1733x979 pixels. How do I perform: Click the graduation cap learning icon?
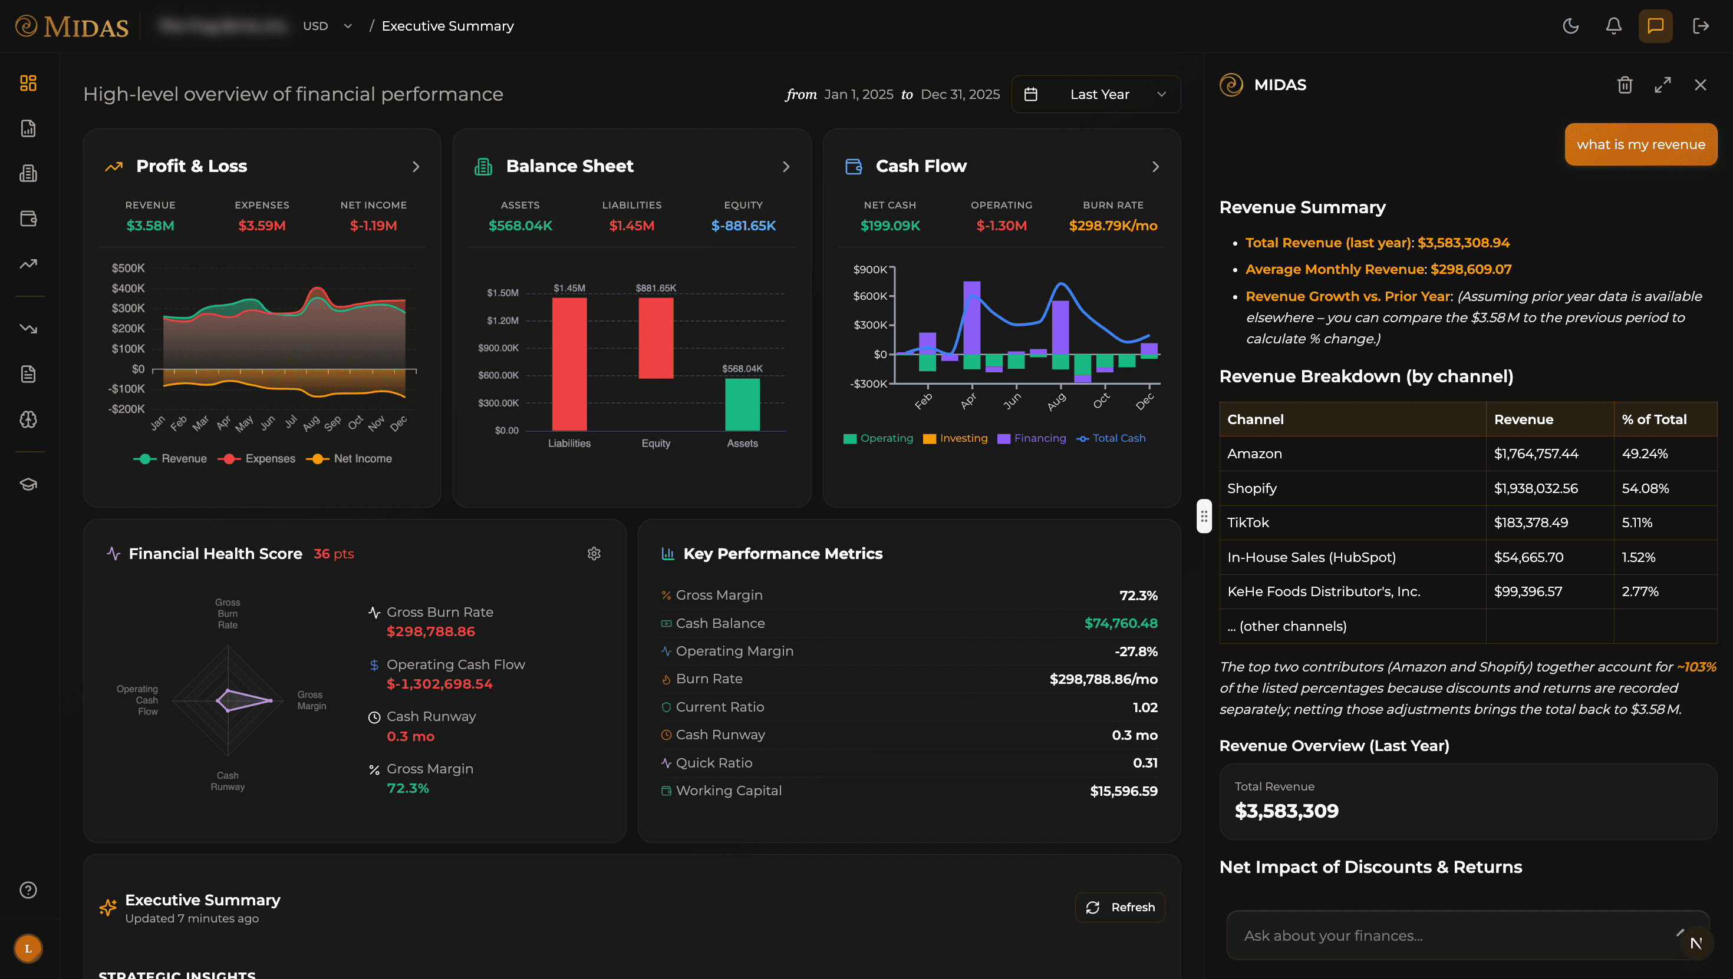pos(28,484)
